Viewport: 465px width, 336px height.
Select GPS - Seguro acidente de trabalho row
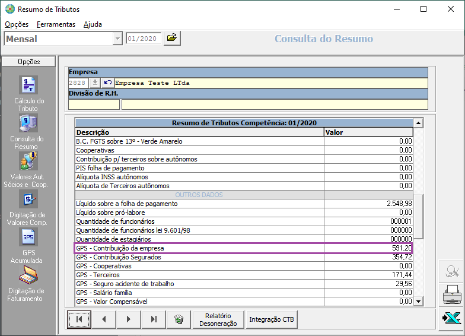tap(244, 284)
